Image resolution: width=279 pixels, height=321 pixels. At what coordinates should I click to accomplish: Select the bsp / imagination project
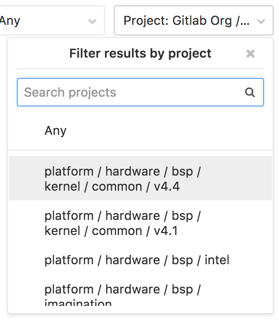pyautogui.click(x=140, y=294)
